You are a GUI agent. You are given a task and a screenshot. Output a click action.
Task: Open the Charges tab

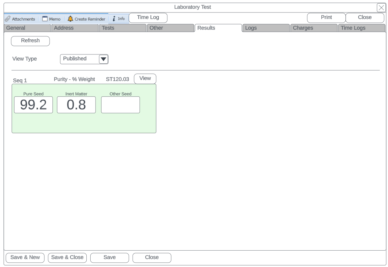click(x=314, y=28)
